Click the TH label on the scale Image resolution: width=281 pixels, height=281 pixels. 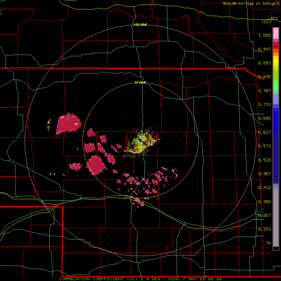[x=268, y=243]
